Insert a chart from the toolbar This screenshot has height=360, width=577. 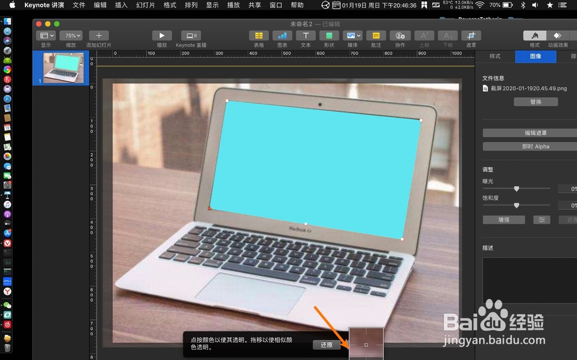(282, 36)
